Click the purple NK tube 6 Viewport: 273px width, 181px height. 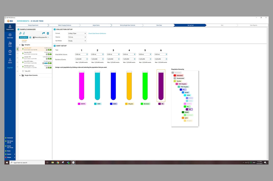pyautogui.click(x=161, y=85)
